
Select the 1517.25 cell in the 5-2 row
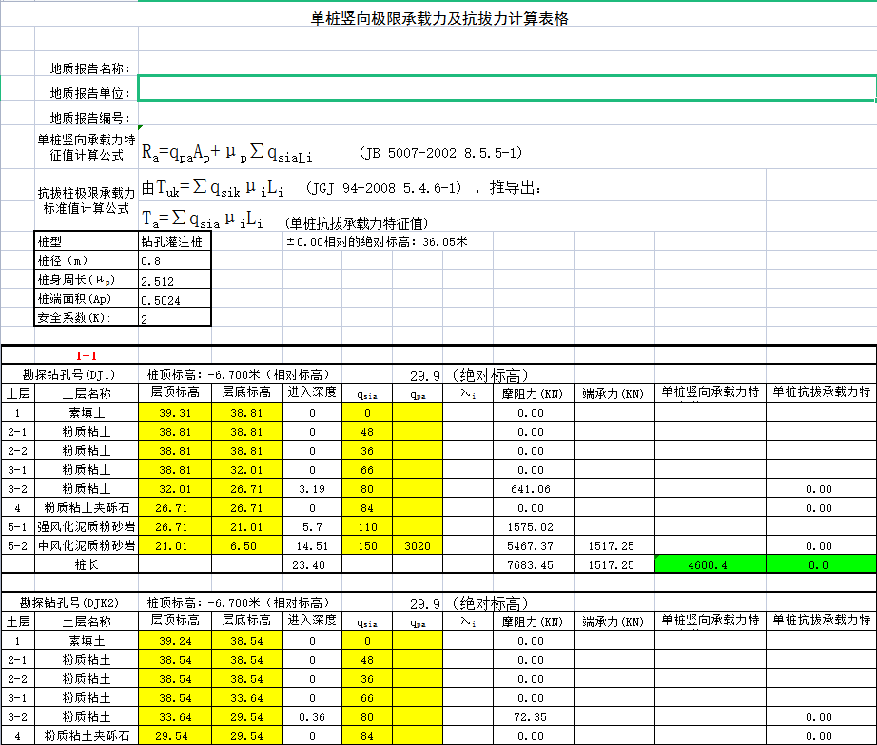[614, 545]
